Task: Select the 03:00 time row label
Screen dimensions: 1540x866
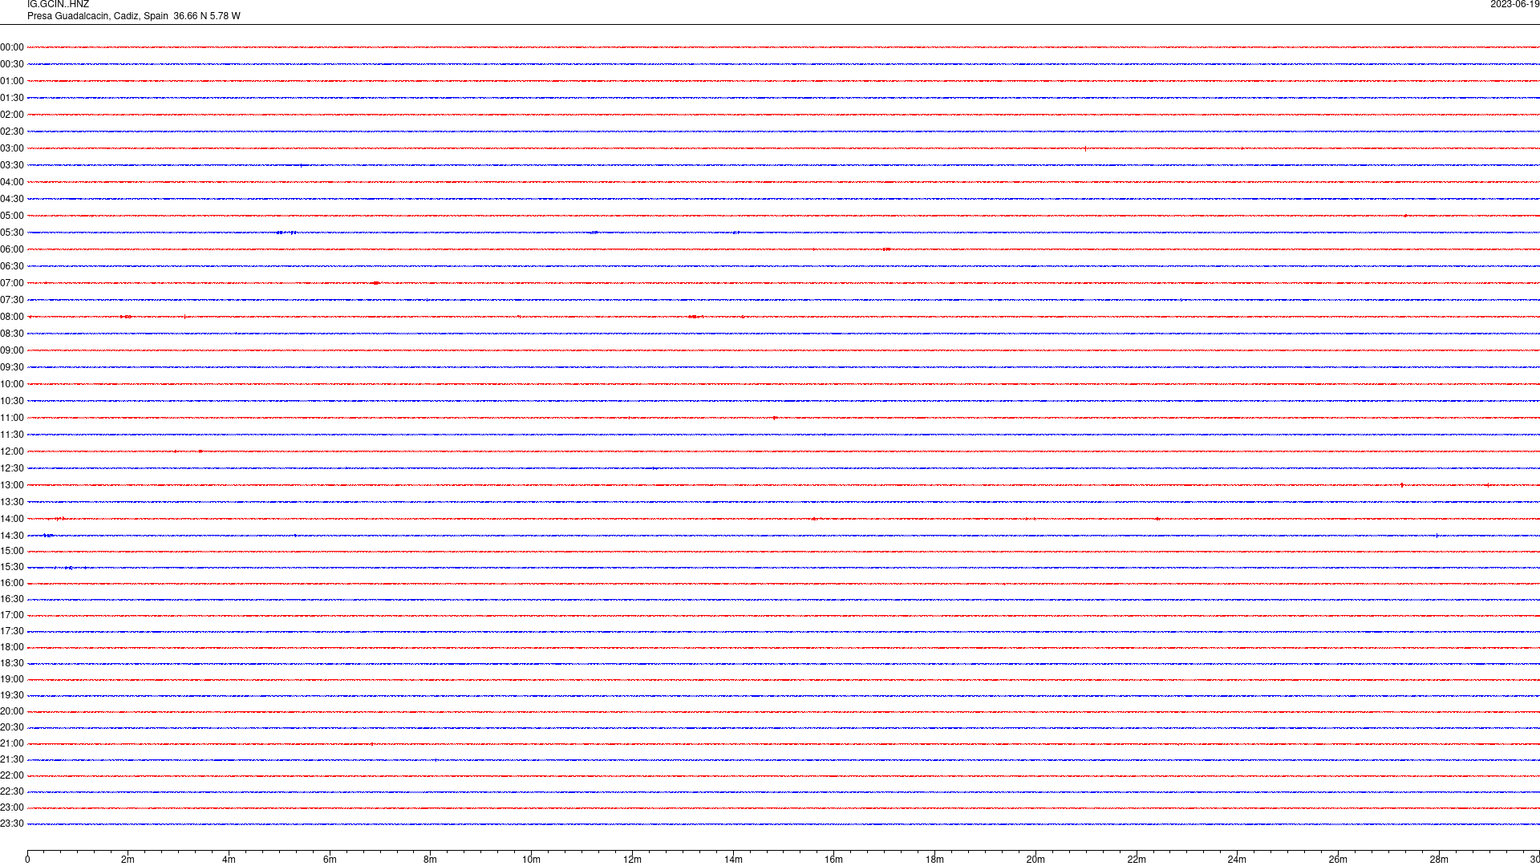Action: (12, 148)
